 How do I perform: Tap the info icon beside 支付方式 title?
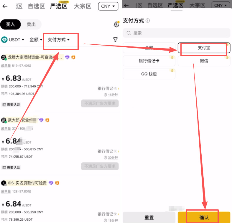148,21
